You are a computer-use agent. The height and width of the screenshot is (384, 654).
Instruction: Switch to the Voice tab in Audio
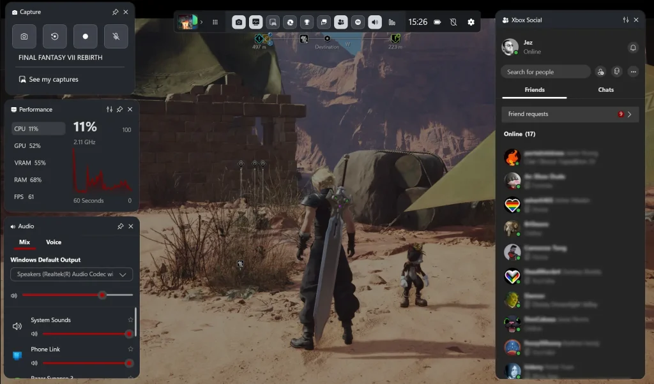point(54,242)
